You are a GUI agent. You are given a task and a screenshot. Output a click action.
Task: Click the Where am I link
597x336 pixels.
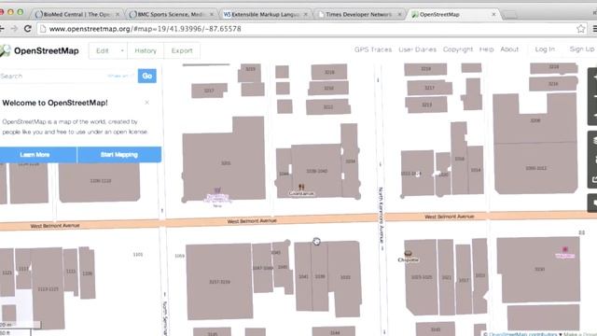(x=120, y=76)
